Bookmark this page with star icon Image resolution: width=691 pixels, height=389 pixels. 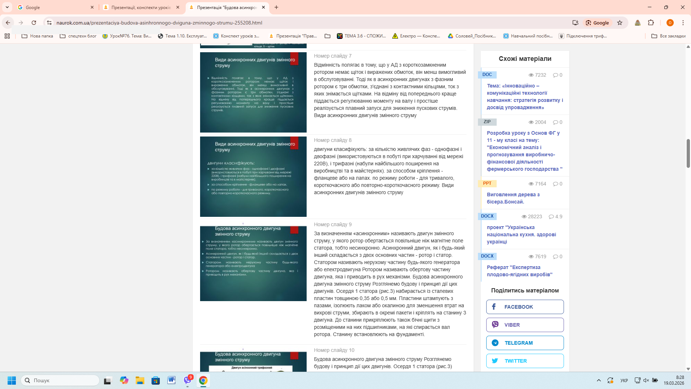coord(620,23)
